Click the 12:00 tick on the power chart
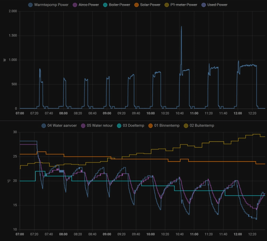 [238, 113]
